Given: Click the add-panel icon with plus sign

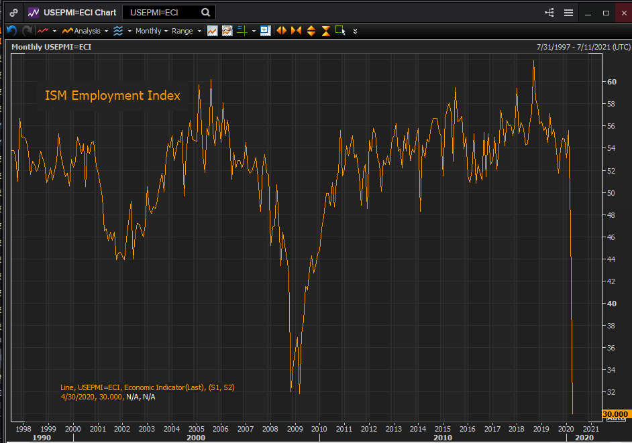Looking at the screenshot, I should coord(265,31).
